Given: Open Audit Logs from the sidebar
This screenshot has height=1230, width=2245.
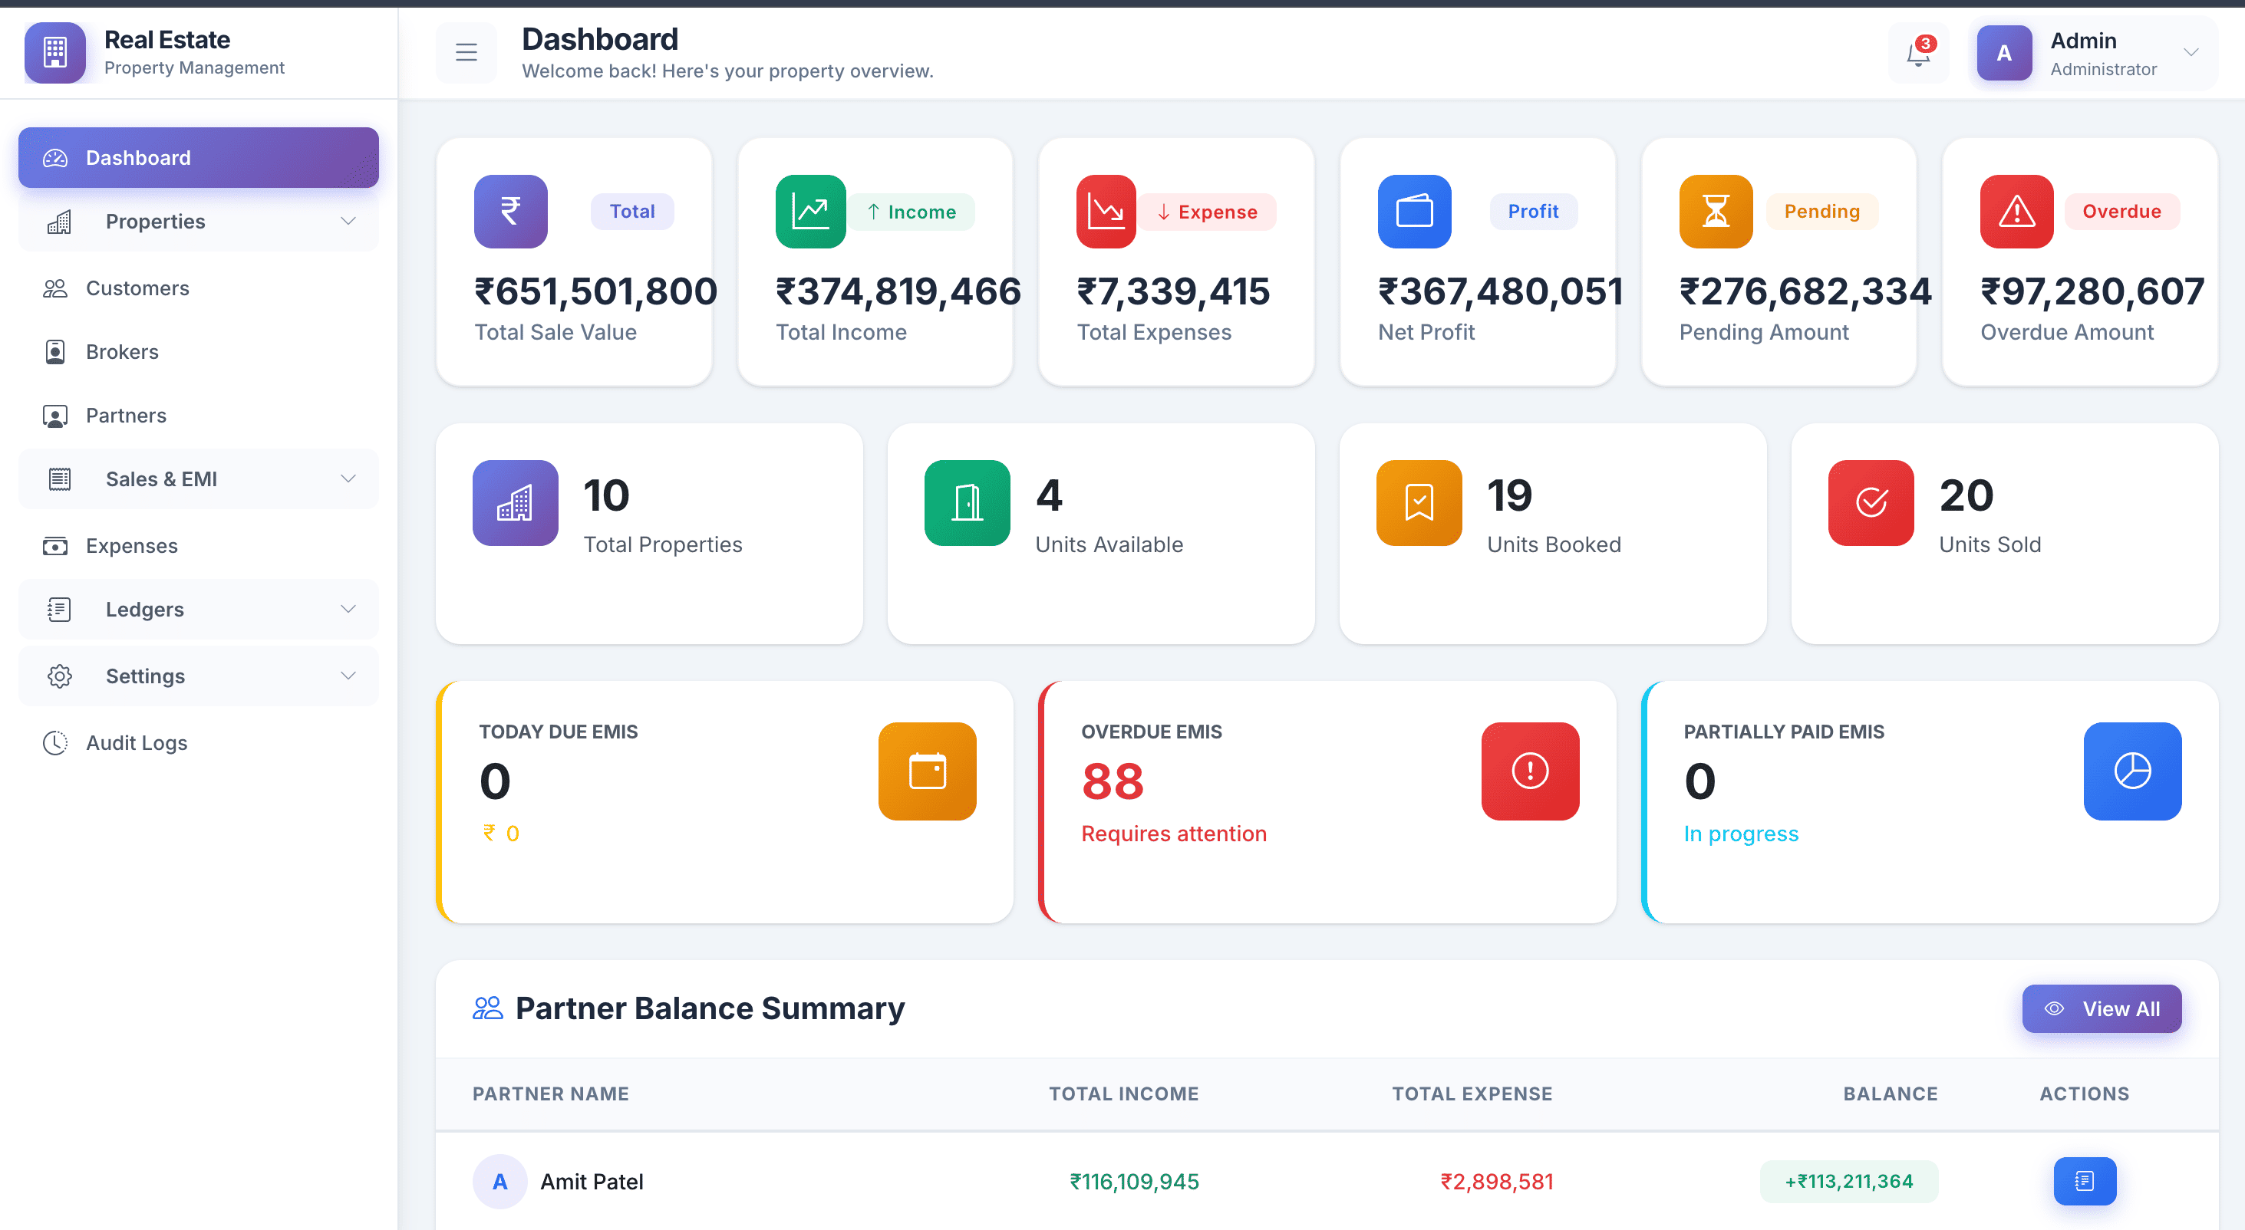Looking at the screenshot, I should point(136,743).
